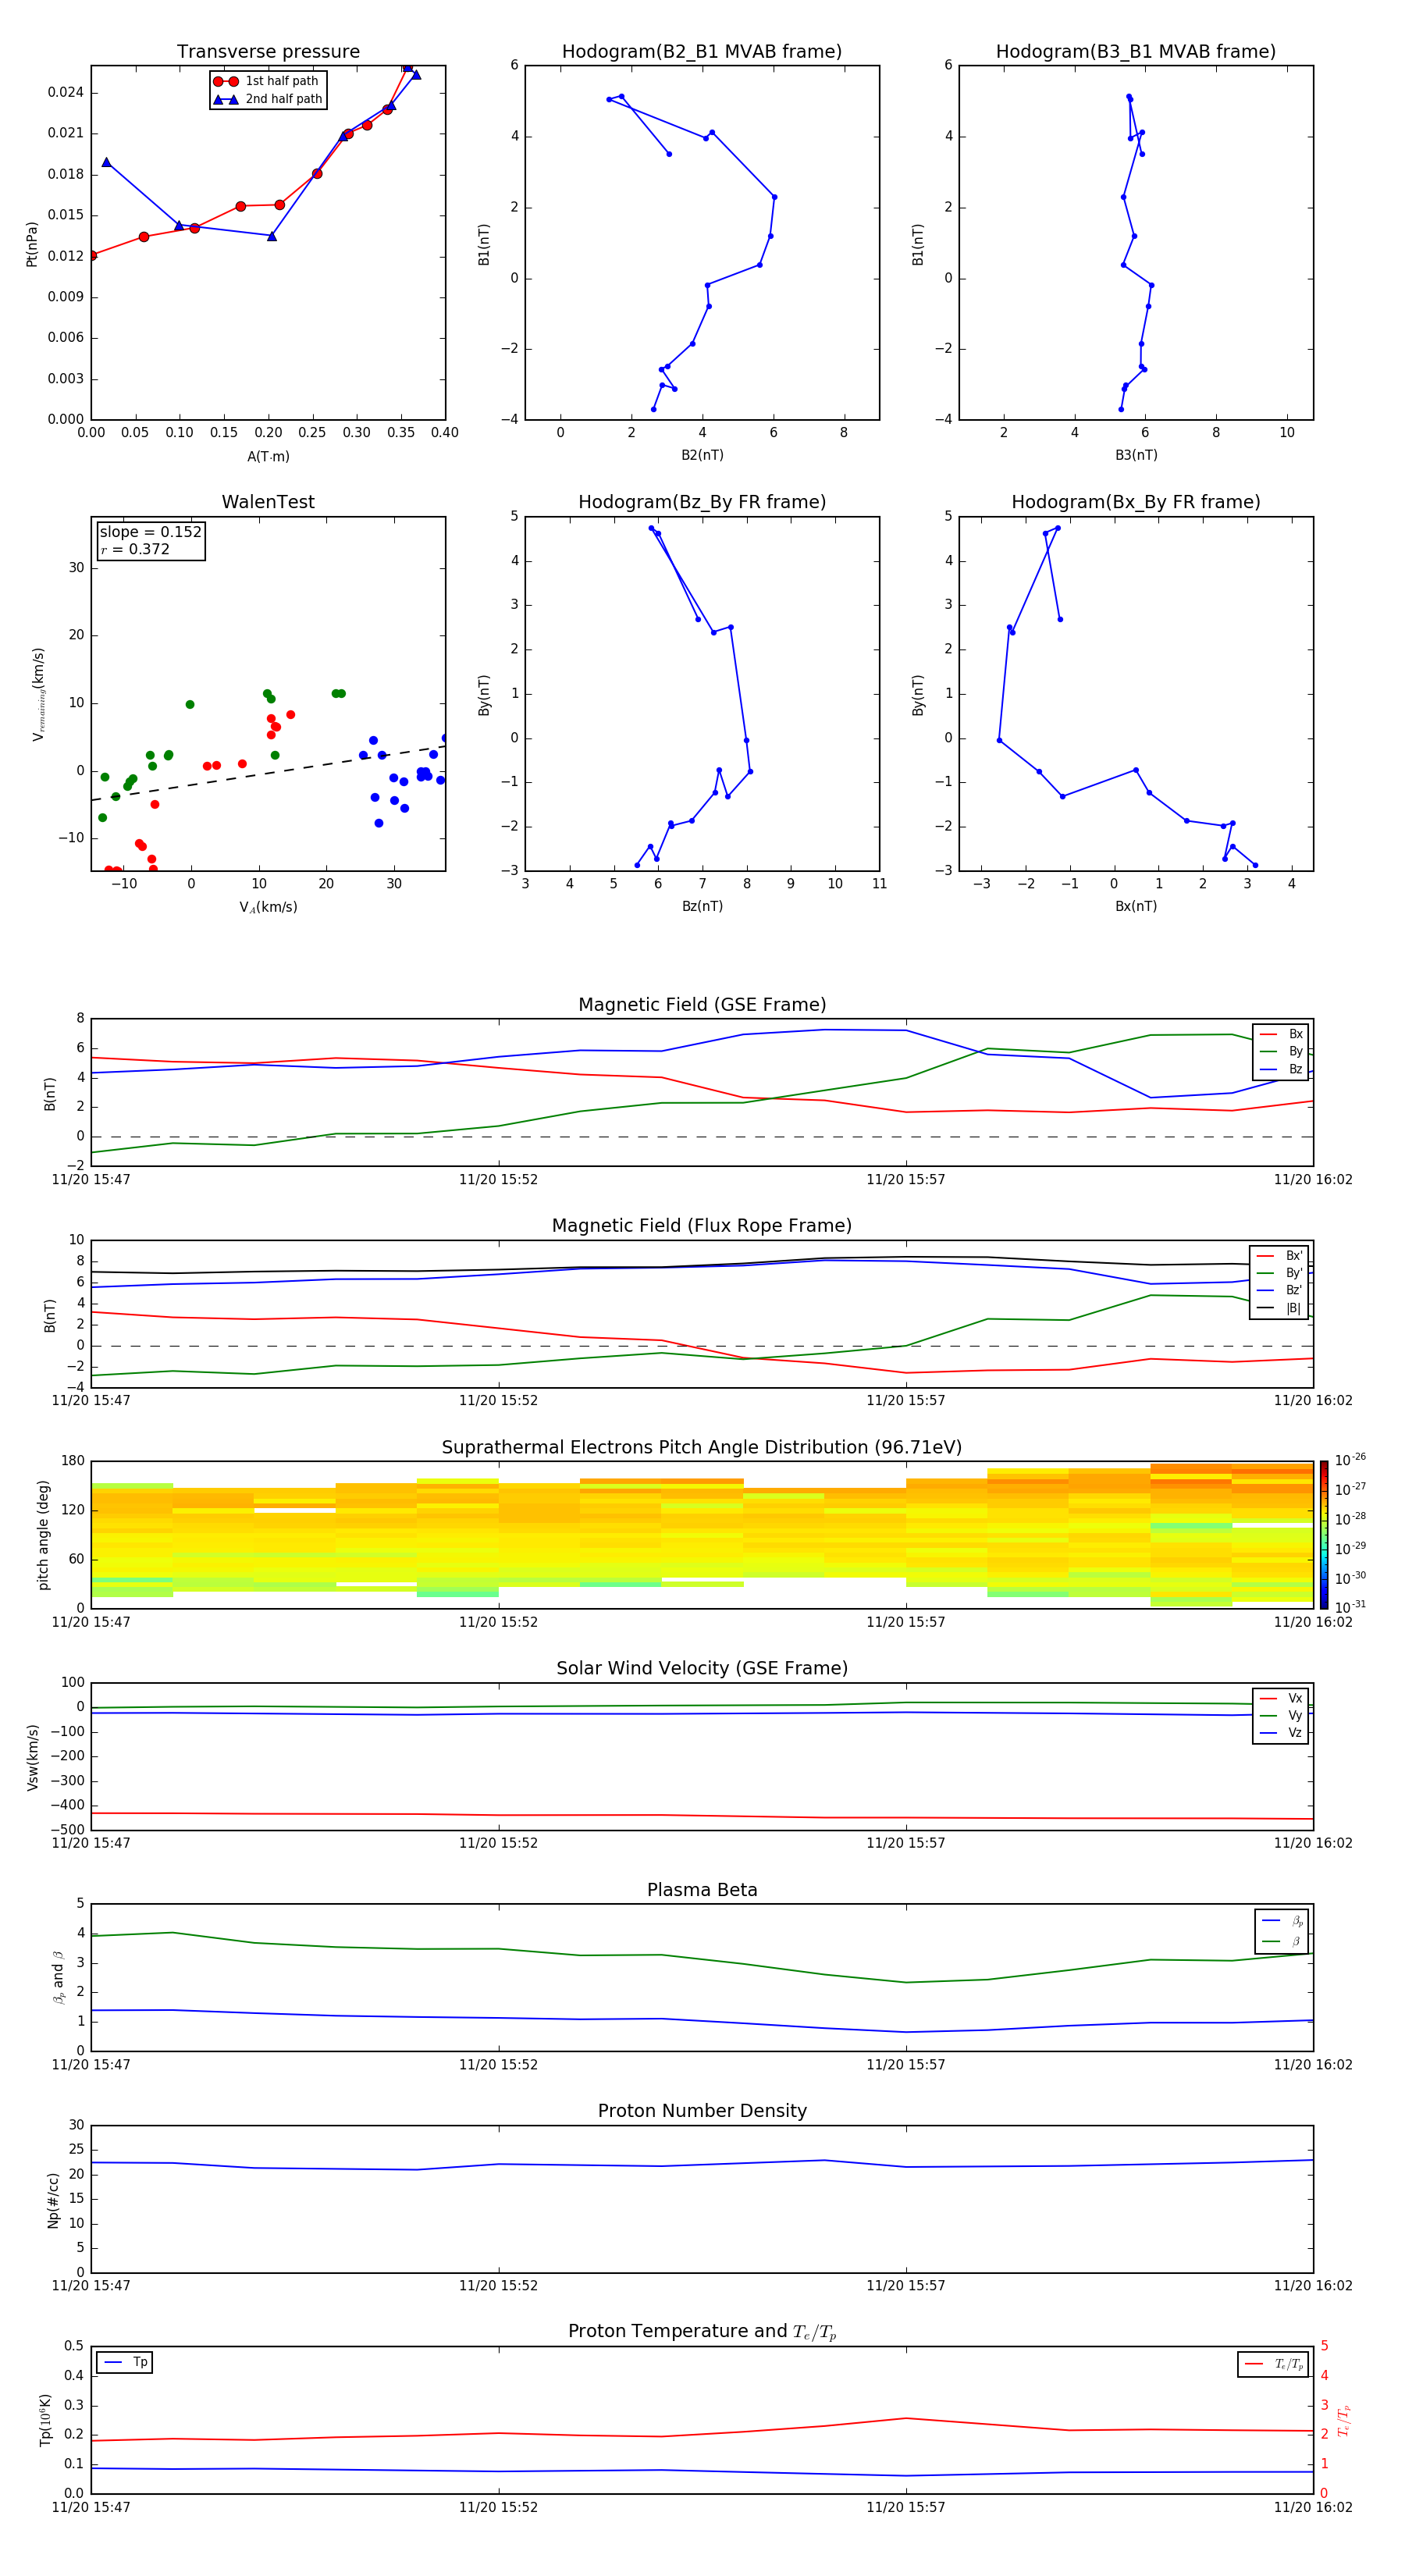Click the 'Solar Wind Velocity (GSE Frame)' title

pos(702,1669)
